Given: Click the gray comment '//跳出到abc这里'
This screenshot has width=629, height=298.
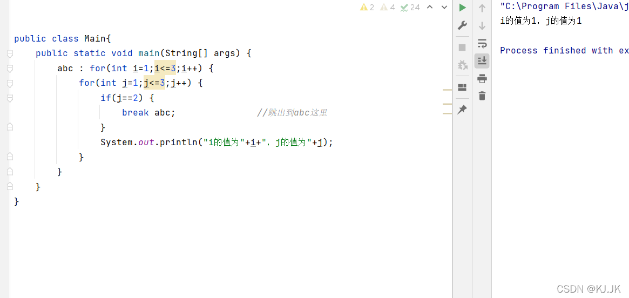Looking at the screenshot, I should pyautogui.click(x=292, y=113).
